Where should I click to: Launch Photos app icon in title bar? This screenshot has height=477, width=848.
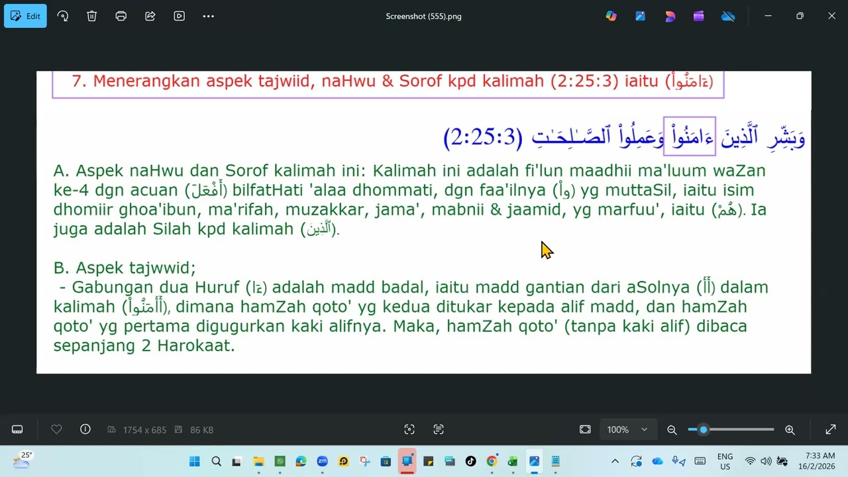pos(641,16)
